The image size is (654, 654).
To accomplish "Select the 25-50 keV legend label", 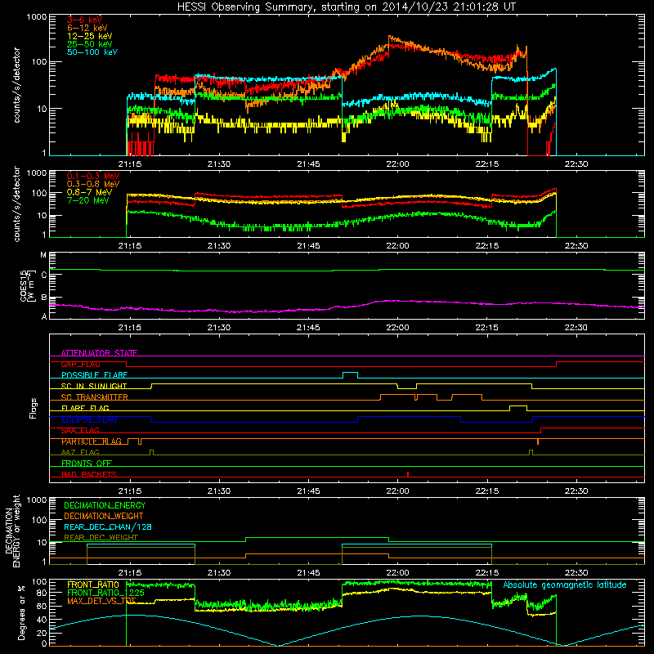I will pyautogui.click(x=89, y=44).
